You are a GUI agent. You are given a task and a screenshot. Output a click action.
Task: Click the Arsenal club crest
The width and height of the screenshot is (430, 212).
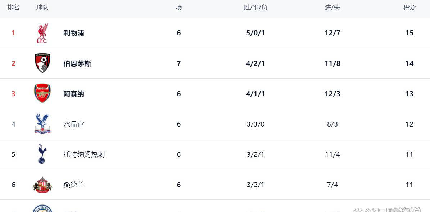pyautogui.click(x=42, y=94)
